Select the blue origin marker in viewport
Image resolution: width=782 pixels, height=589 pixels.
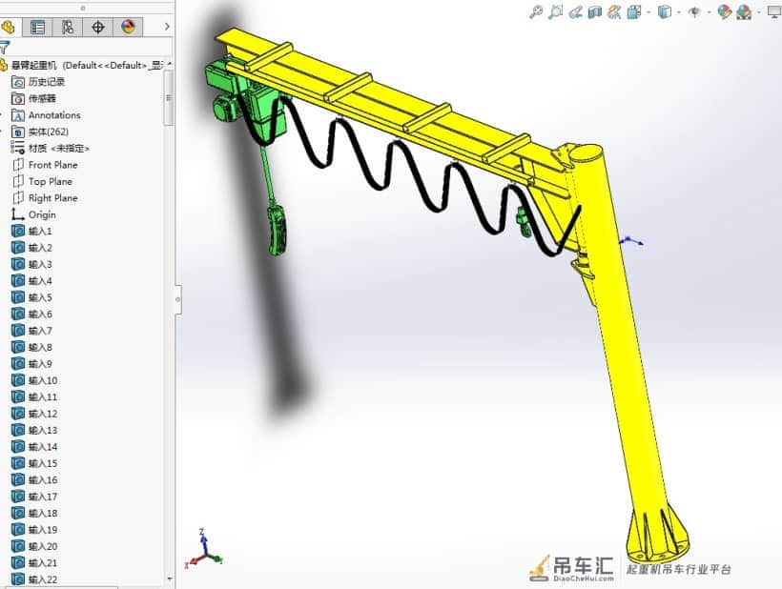(631, 242)
